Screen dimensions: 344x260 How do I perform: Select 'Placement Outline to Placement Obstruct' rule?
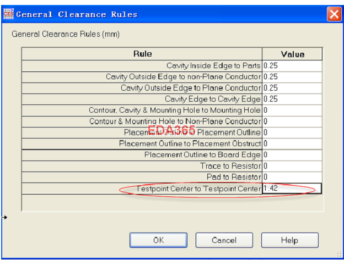(x=142, y=144)
